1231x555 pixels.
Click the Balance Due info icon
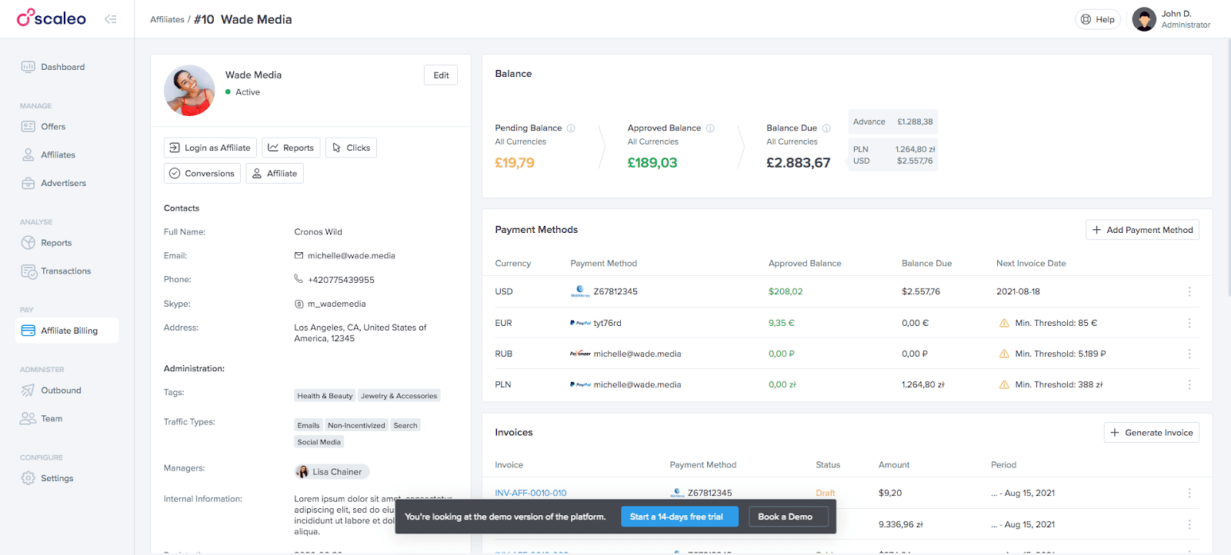click(826, 128)
